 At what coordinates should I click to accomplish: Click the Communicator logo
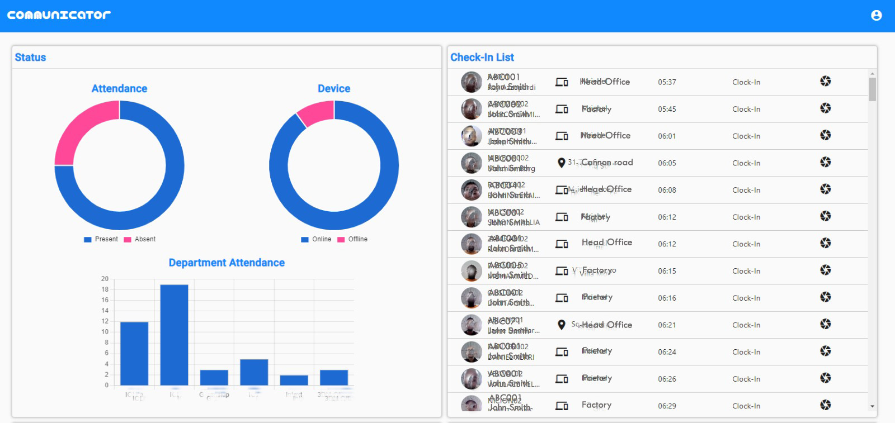click(59, 15)
